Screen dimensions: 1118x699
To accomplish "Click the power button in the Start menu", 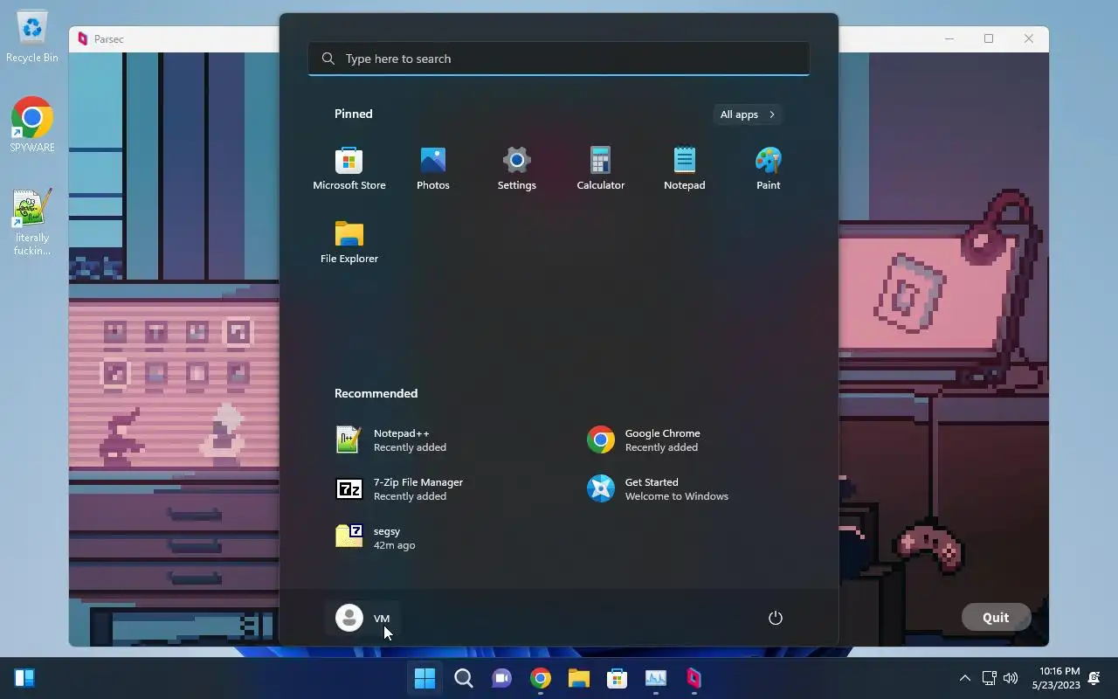I will [775, 618].
